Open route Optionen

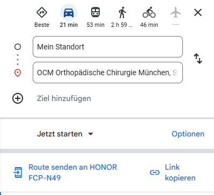[188, 134]
